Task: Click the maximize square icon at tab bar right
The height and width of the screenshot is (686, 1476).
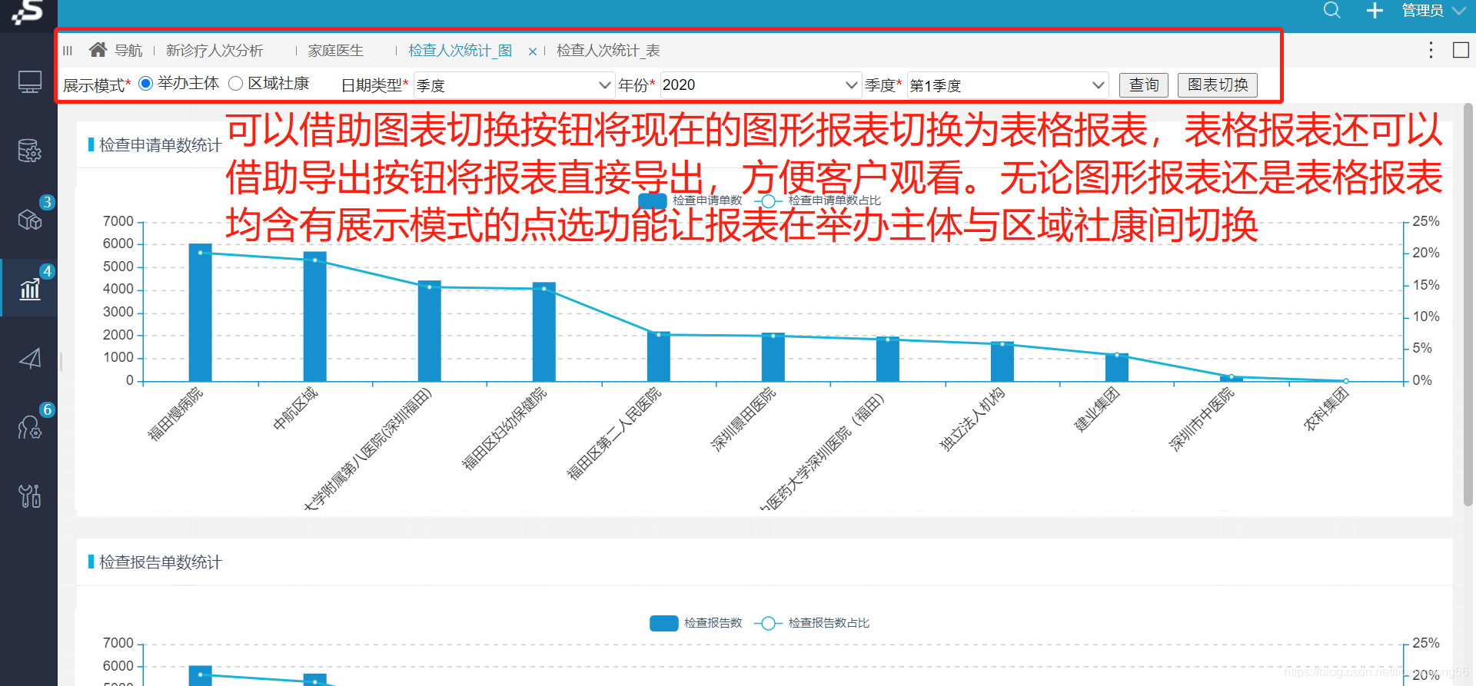Action: (1461, 50)
